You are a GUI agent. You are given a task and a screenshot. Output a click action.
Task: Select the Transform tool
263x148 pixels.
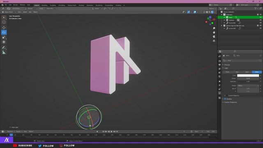coord(4,42)
